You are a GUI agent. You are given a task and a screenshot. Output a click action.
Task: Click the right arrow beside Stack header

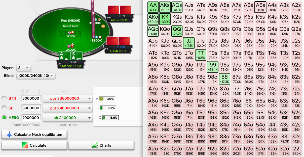(39, 92)
